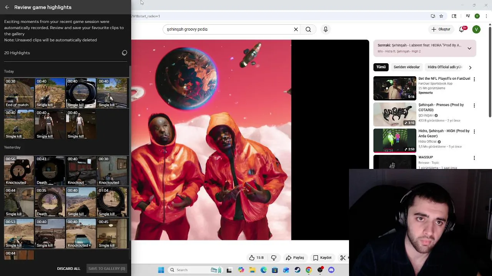Click the YouTube search magnifier button
The width and height of the screenshot is (492, 276).
(x=308, y=29)
